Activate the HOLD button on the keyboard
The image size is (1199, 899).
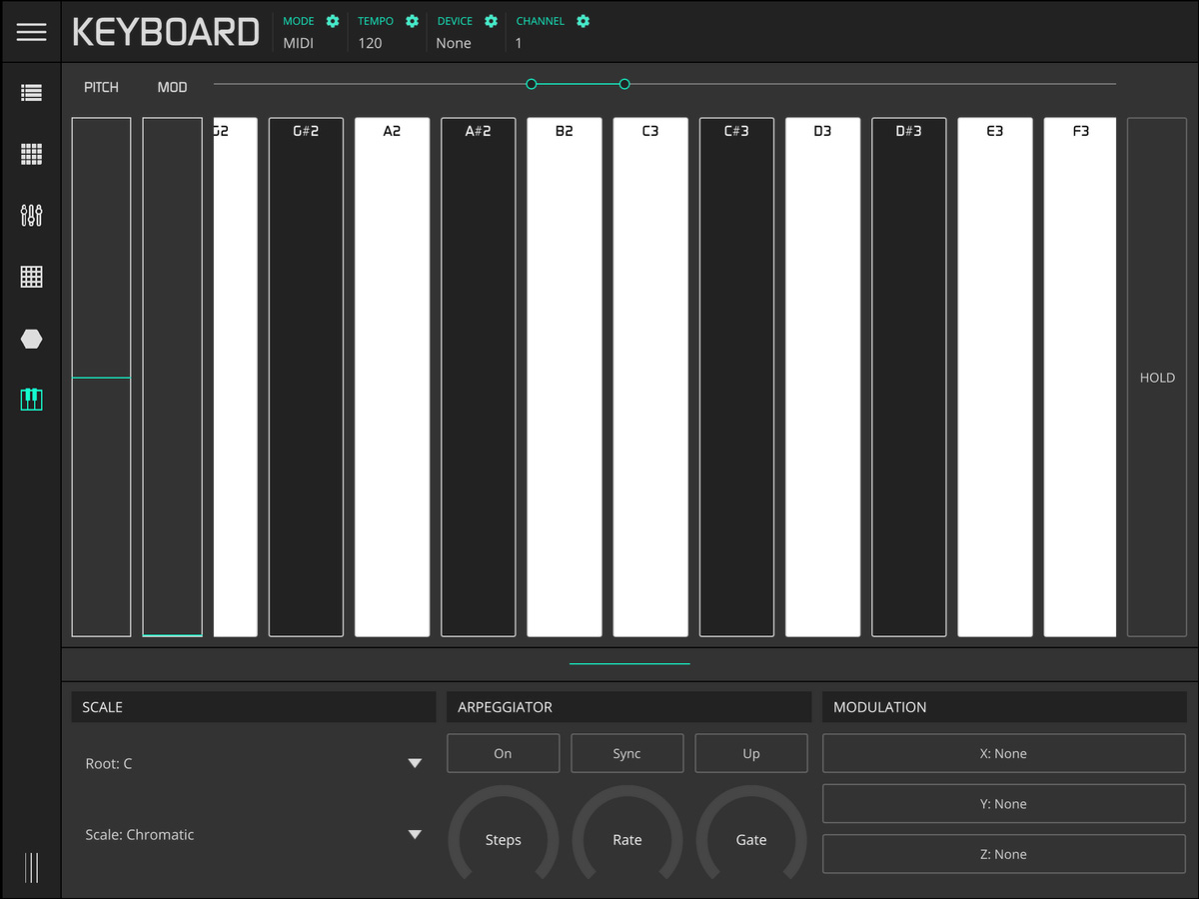click(x=1156, y=378)
